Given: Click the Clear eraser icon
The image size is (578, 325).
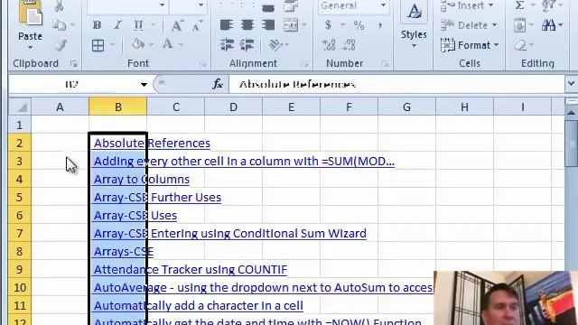Looking at the screenshot, I should tap(520, 45).
